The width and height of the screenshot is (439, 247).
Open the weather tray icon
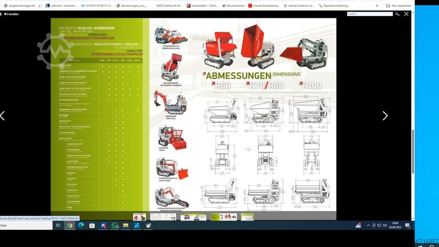[358, 225]
